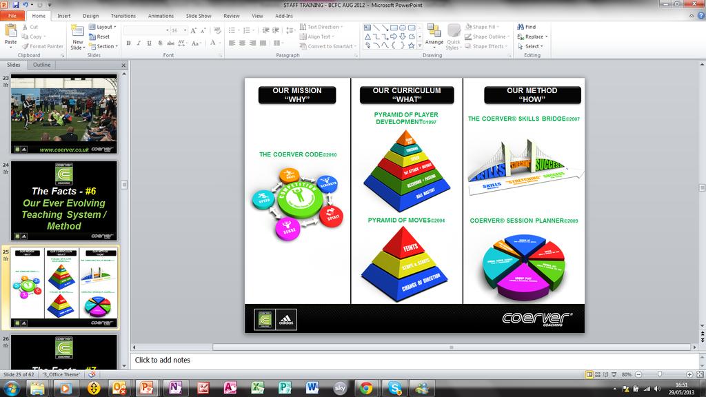Select the cloud shape
Screen dimensions: 706x397
pyautogui.click(x=411, y=37)
